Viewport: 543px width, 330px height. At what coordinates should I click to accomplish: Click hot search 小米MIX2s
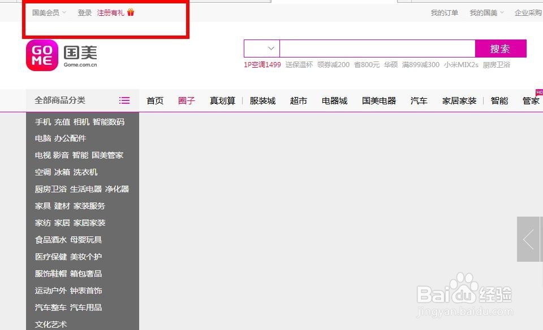pos(462,64)
